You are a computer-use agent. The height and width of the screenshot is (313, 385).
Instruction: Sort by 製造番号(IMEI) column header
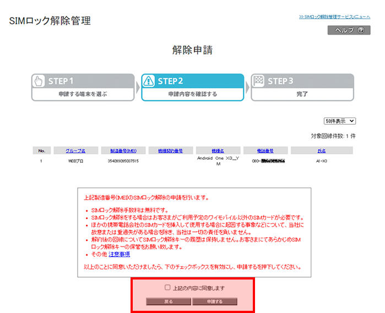click(123, 150)
